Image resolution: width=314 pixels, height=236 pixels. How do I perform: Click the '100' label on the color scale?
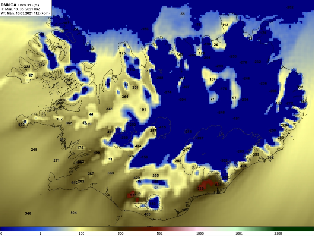81,233
